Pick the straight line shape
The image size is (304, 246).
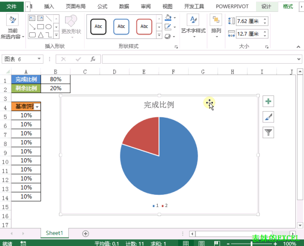coord(48,18)
